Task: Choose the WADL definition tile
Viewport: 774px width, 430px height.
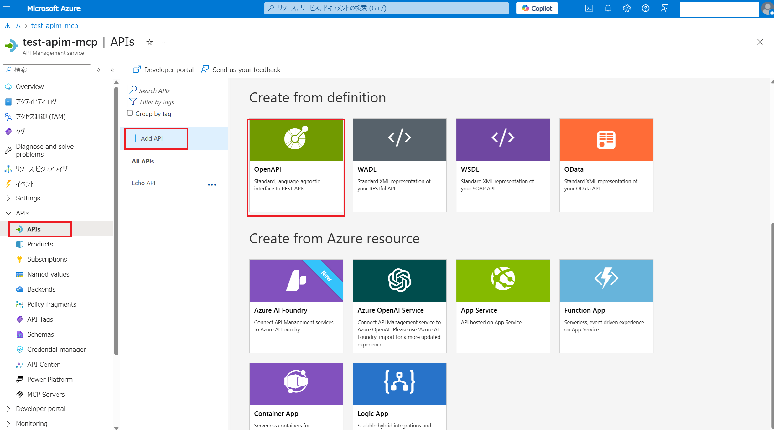Action: click(399, 165)
